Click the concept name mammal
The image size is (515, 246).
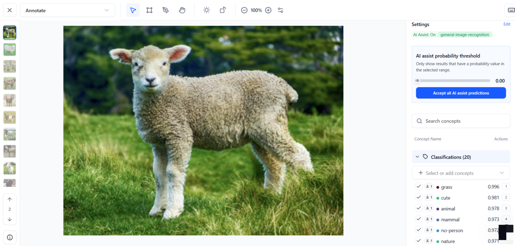(x=450, y=220)
